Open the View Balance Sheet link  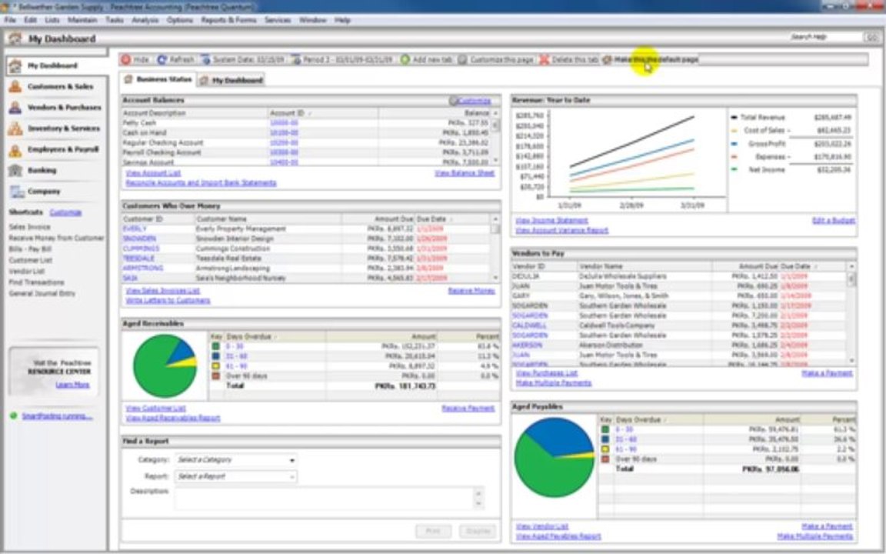[465, 173]
